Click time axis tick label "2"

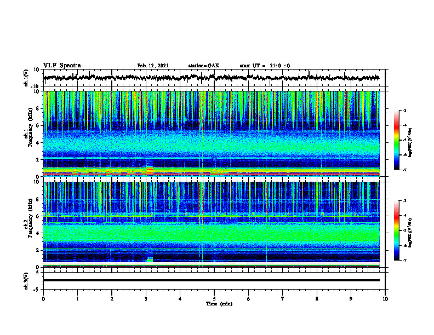click(112, 299)
